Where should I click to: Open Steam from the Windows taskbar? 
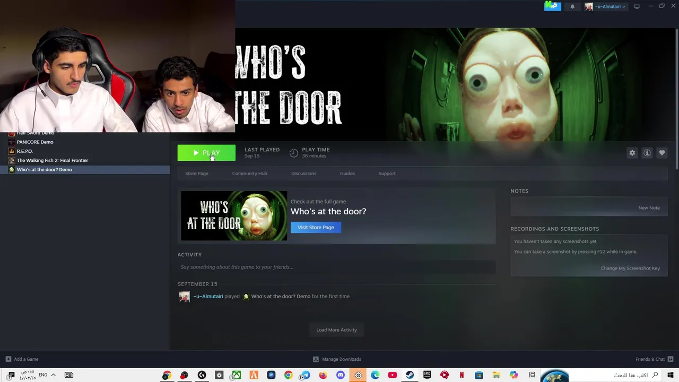point(410,375)
